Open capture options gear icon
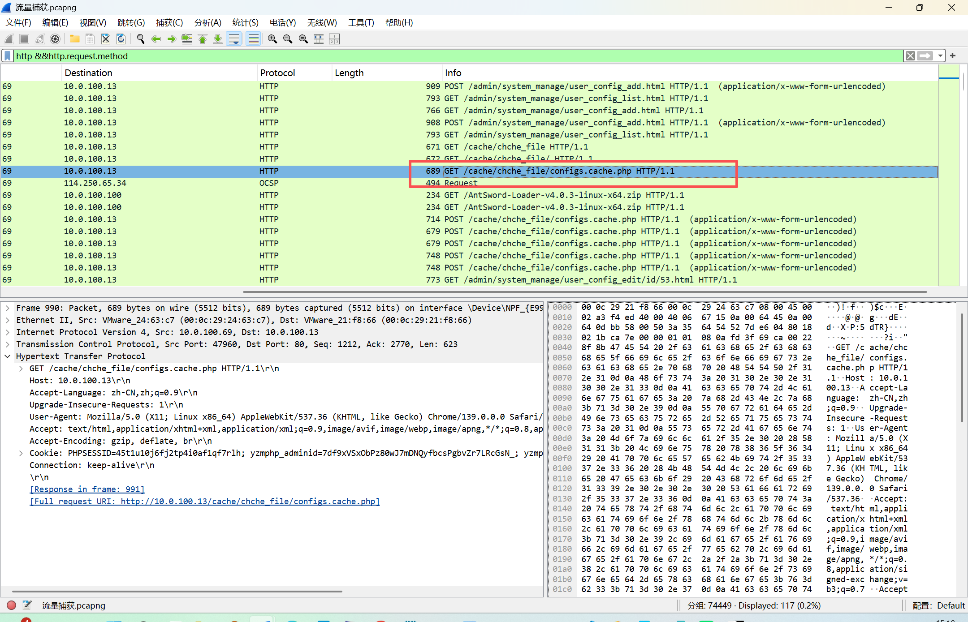This screenshot has height=622, width=968. pos(55,39)
